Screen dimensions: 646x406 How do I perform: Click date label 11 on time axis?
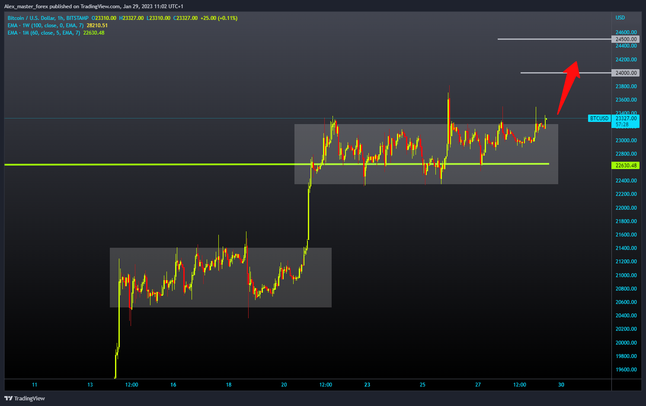click(35, 385)
